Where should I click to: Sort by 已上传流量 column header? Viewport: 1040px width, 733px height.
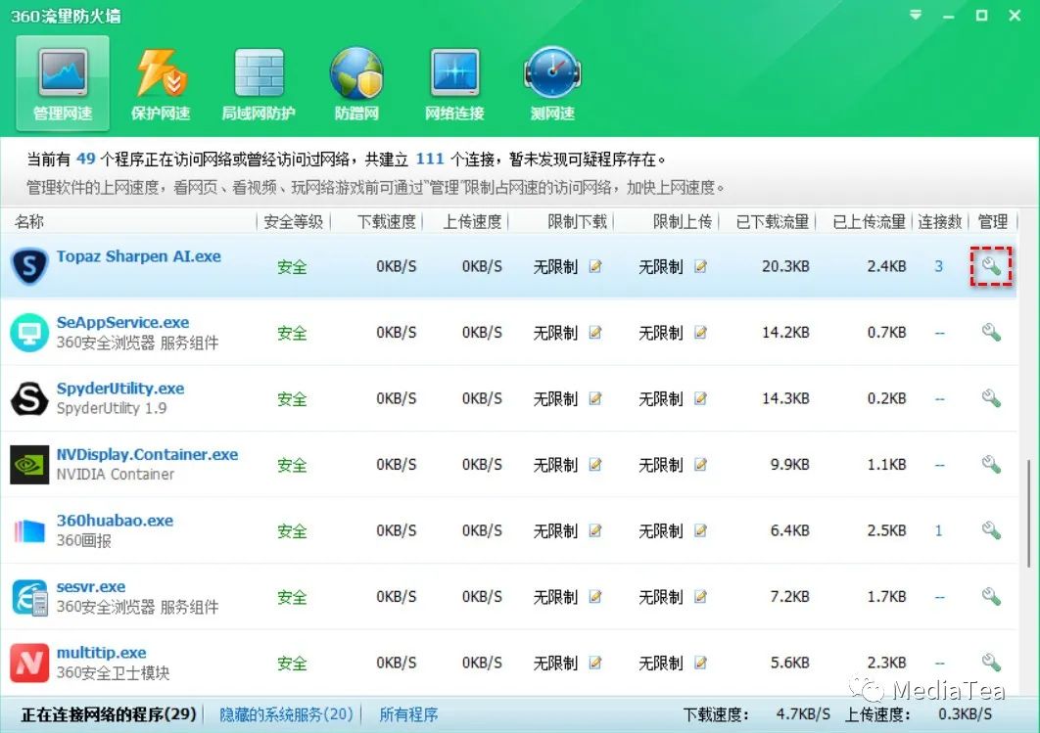coord(869,221)
